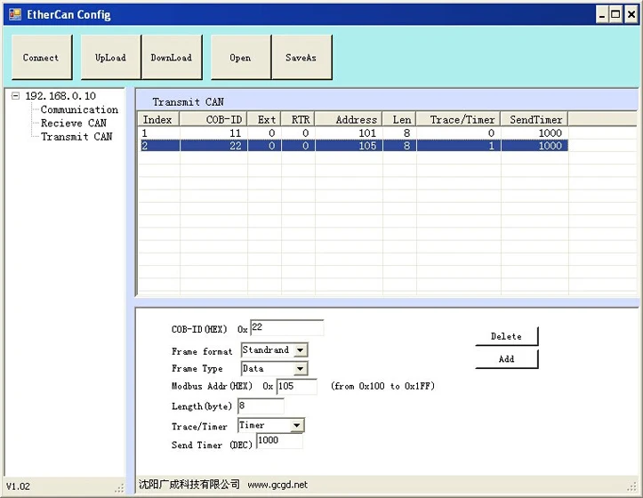Screen dimensions: 643x498
Task: Click the UpLoad button
Action: [110, 57]
